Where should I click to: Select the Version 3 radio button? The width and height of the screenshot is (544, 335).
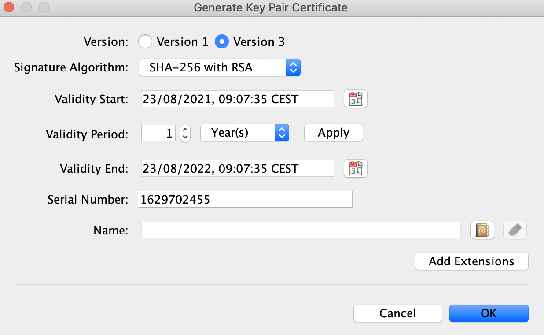tap(222, 41)
